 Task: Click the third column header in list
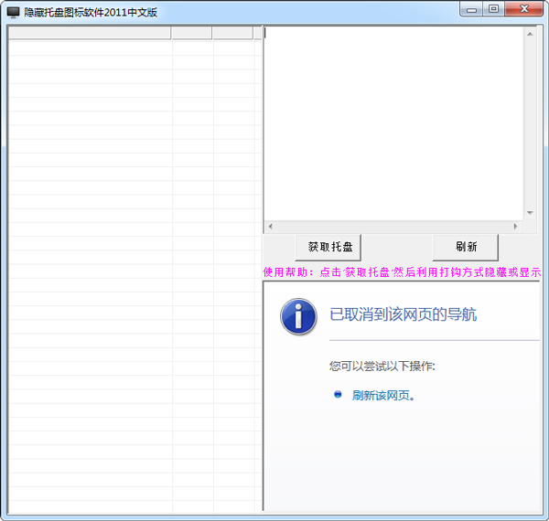[x=232, y=33]
